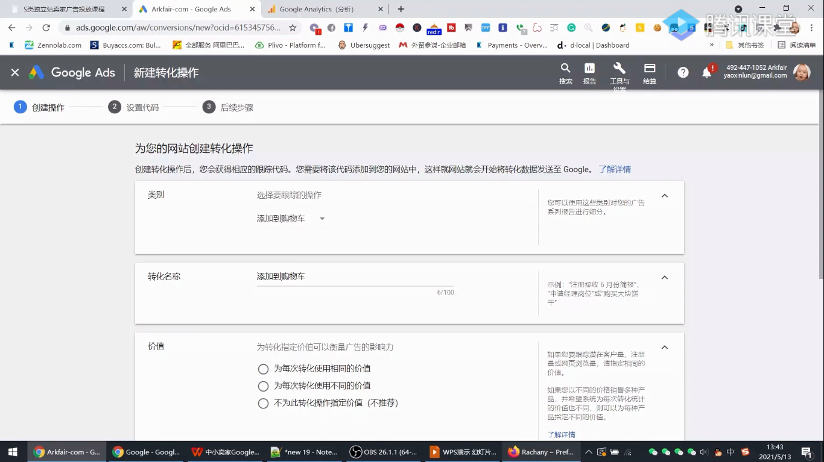Open the 报告 (Reports) icon

pyautogui.click(x=589, y=71)
